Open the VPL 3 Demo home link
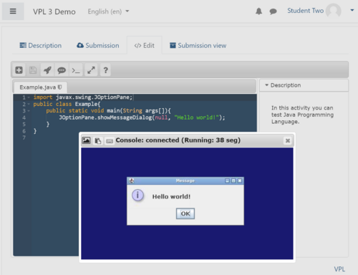Viewport: 358px width, 275px height. (x=54, y=11)
